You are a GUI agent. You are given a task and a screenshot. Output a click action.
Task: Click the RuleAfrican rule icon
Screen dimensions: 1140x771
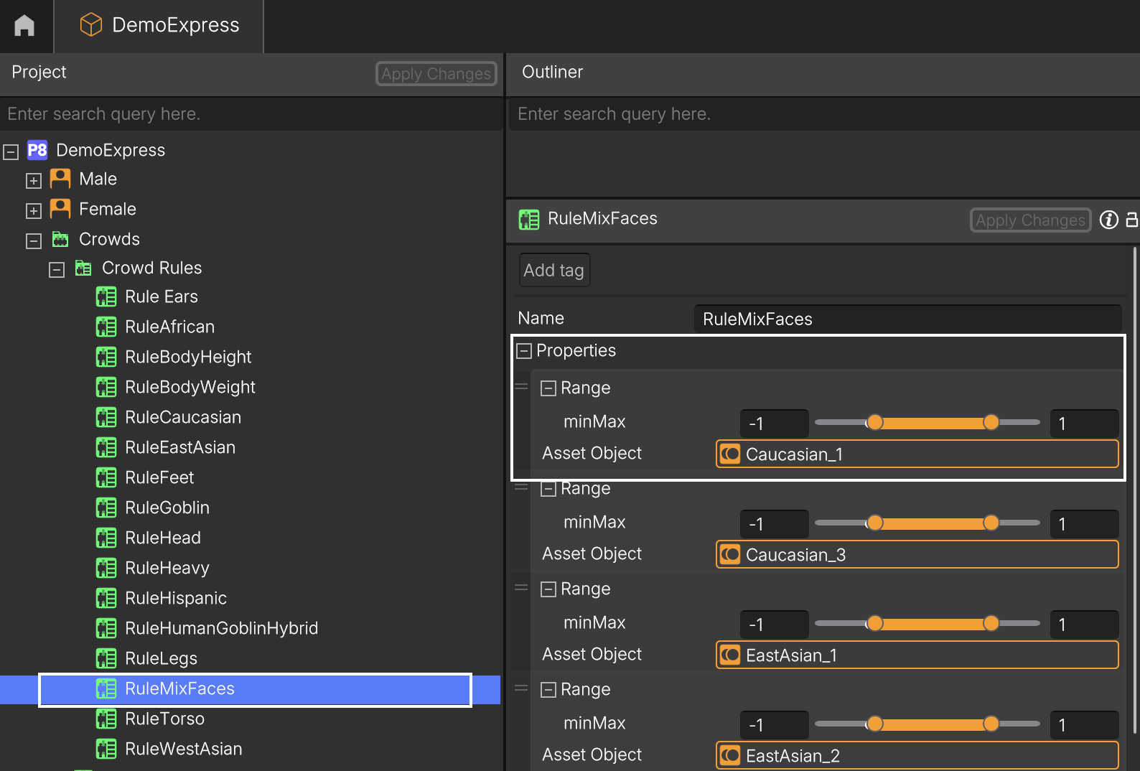(106, 327)
